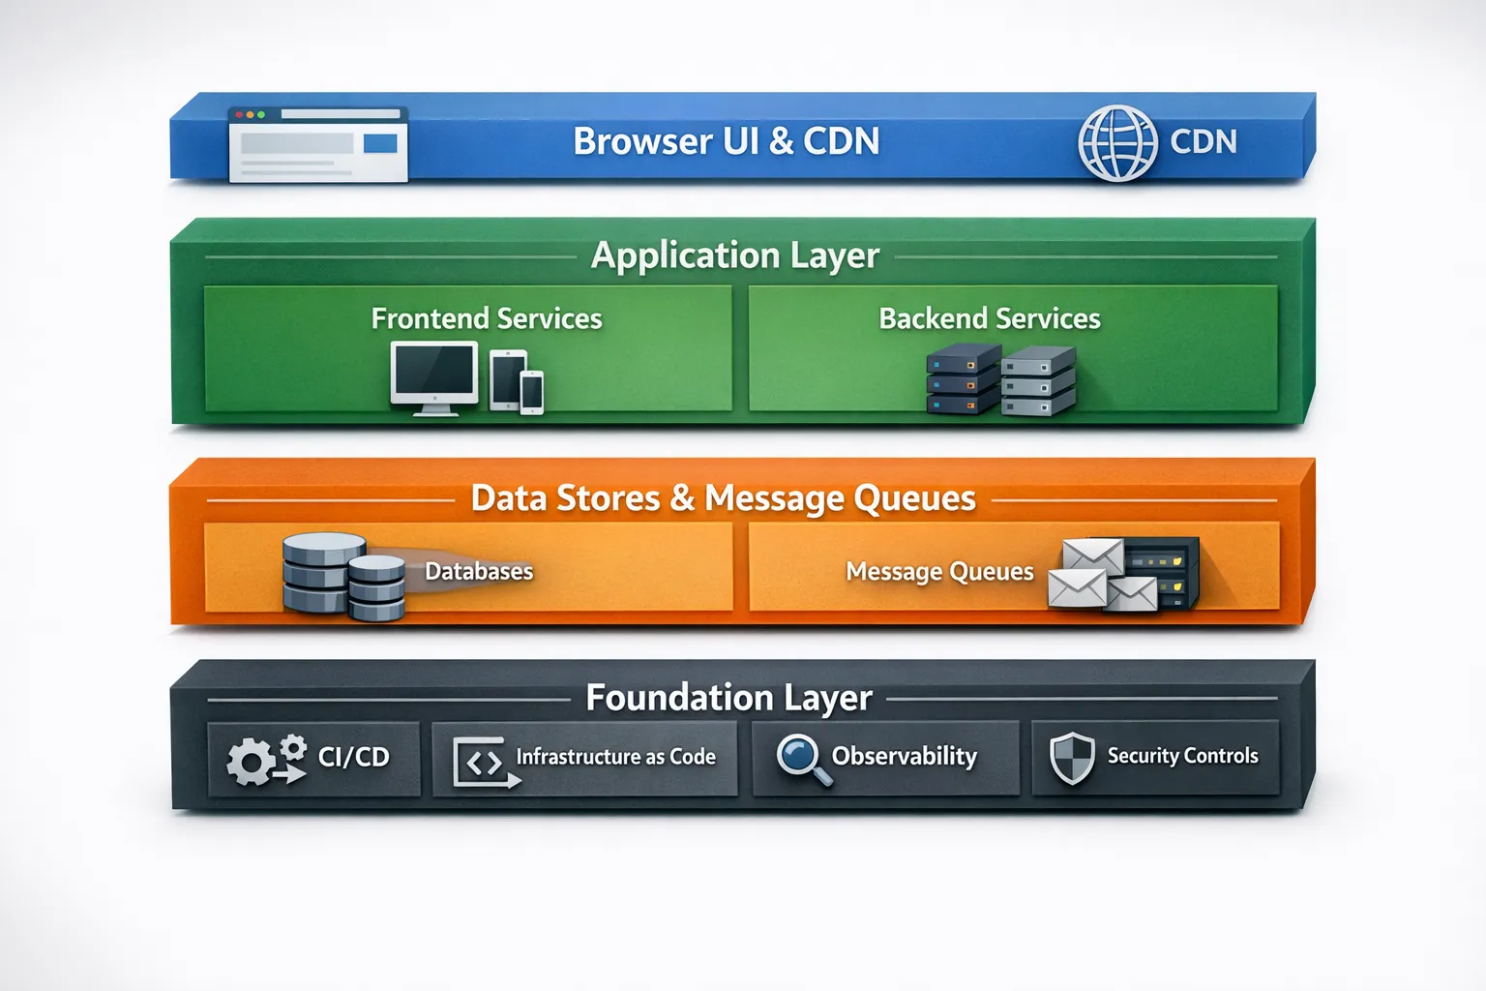Select the desktop monitor and devices icon
Screen dimensions: 1486x991
tap(466, 378)
